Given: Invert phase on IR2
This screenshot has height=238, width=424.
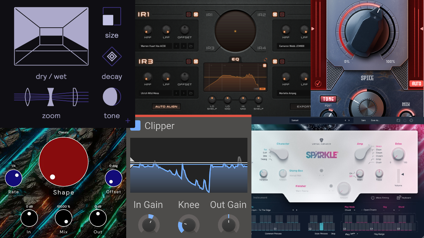Looking at the screenshot, I should click(282, 15).
